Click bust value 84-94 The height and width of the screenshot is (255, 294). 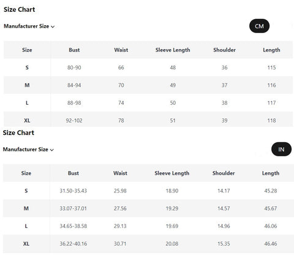pyautogui.click(x=74, y=85)
